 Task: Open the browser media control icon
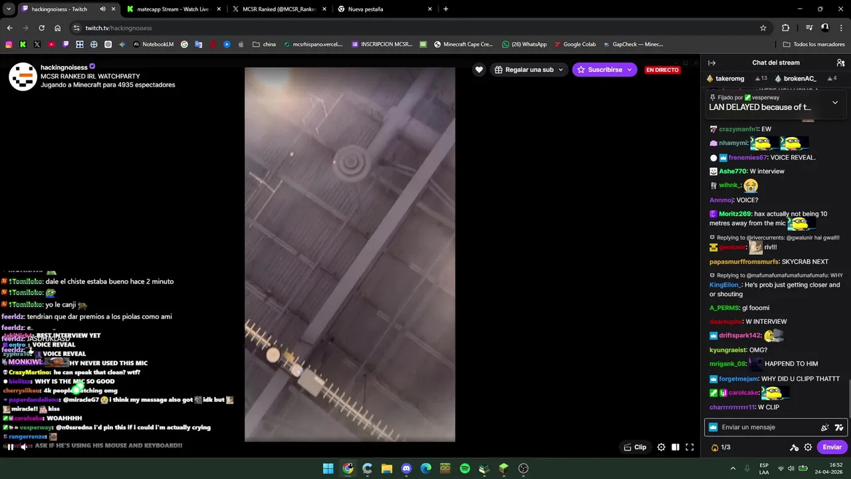point(808,28)
